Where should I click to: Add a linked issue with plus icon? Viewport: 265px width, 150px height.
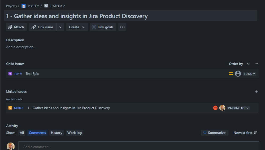pyautogui.click(x=256, y=92)
